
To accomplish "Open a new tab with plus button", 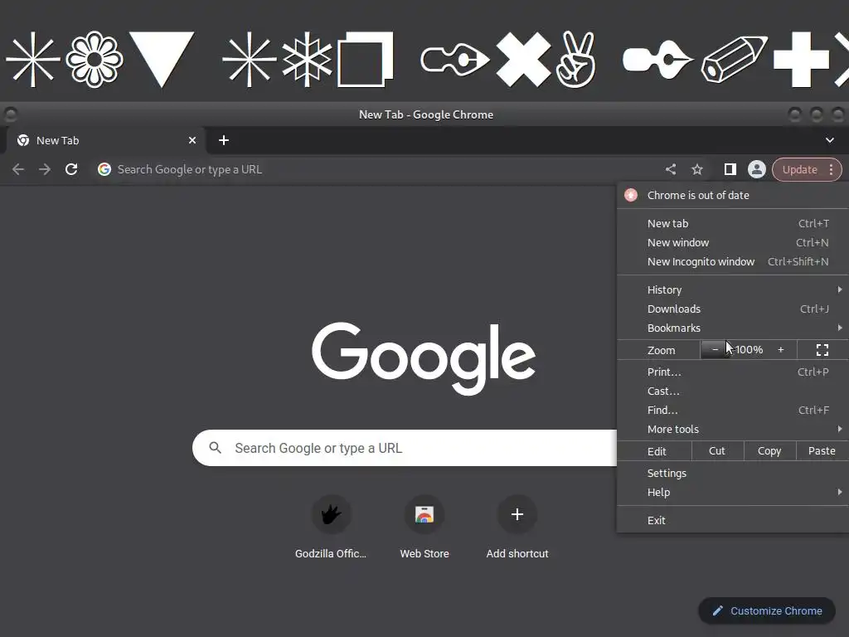I will tap(224, 140).
